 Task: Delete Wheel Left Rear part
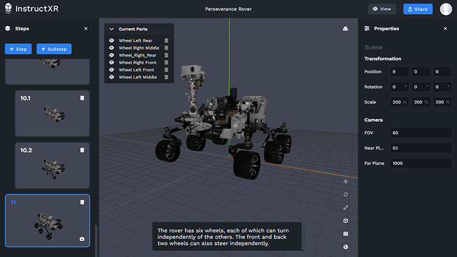(166, 41)
